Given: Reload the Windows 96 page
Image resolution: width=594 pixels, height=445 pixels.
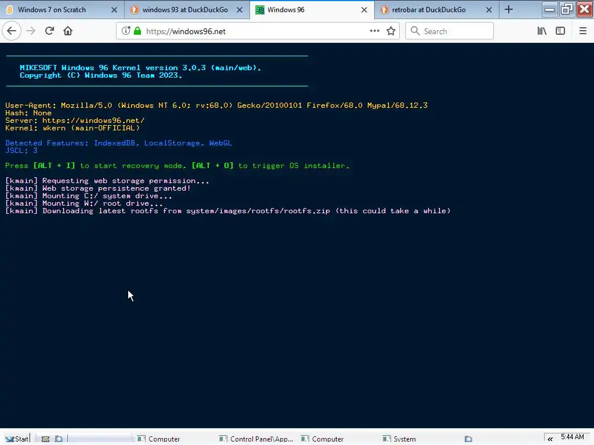Looking at the screenshot, I should 49,31.
